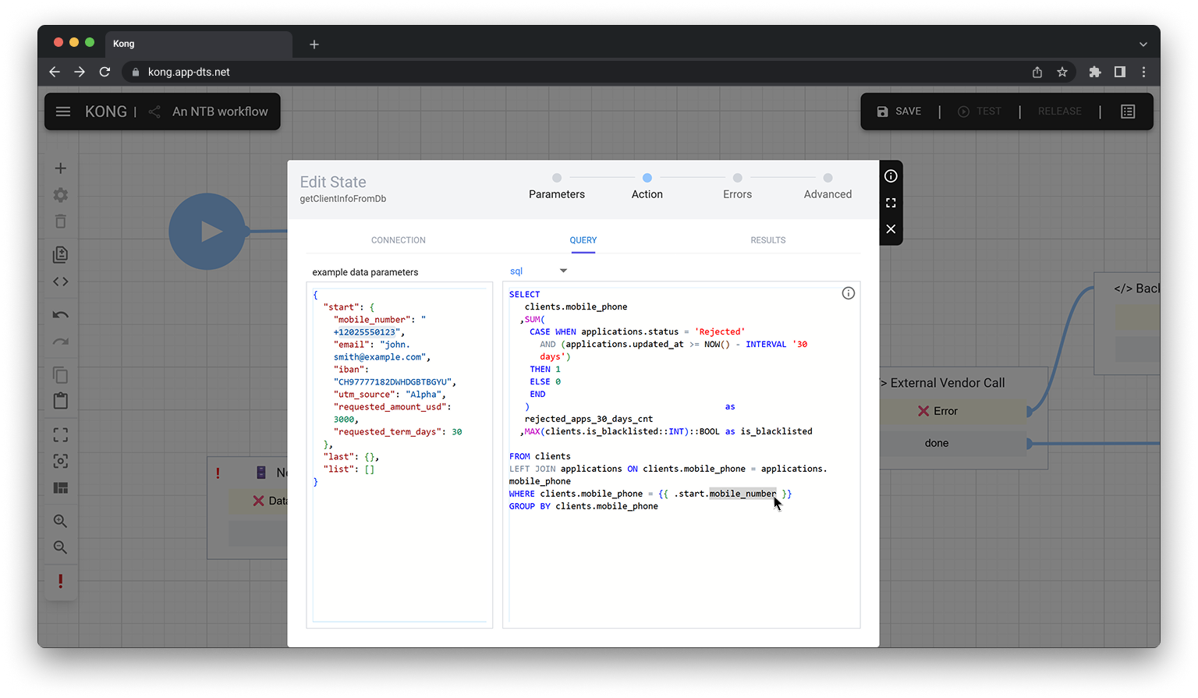
Task: Open Chrome three-dot menu
Action: [1144, 72]
